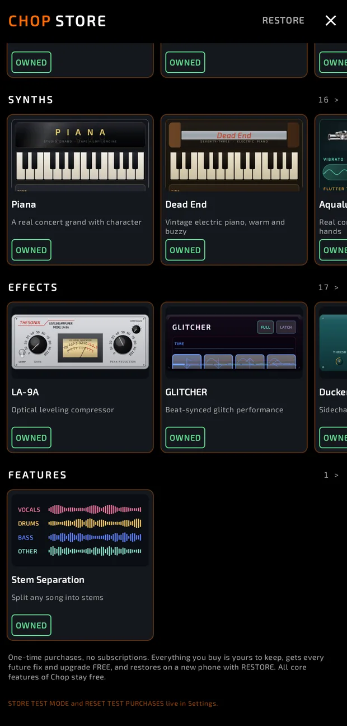
Task: Click the FEATURES section heading
Action: pos(37,475)
